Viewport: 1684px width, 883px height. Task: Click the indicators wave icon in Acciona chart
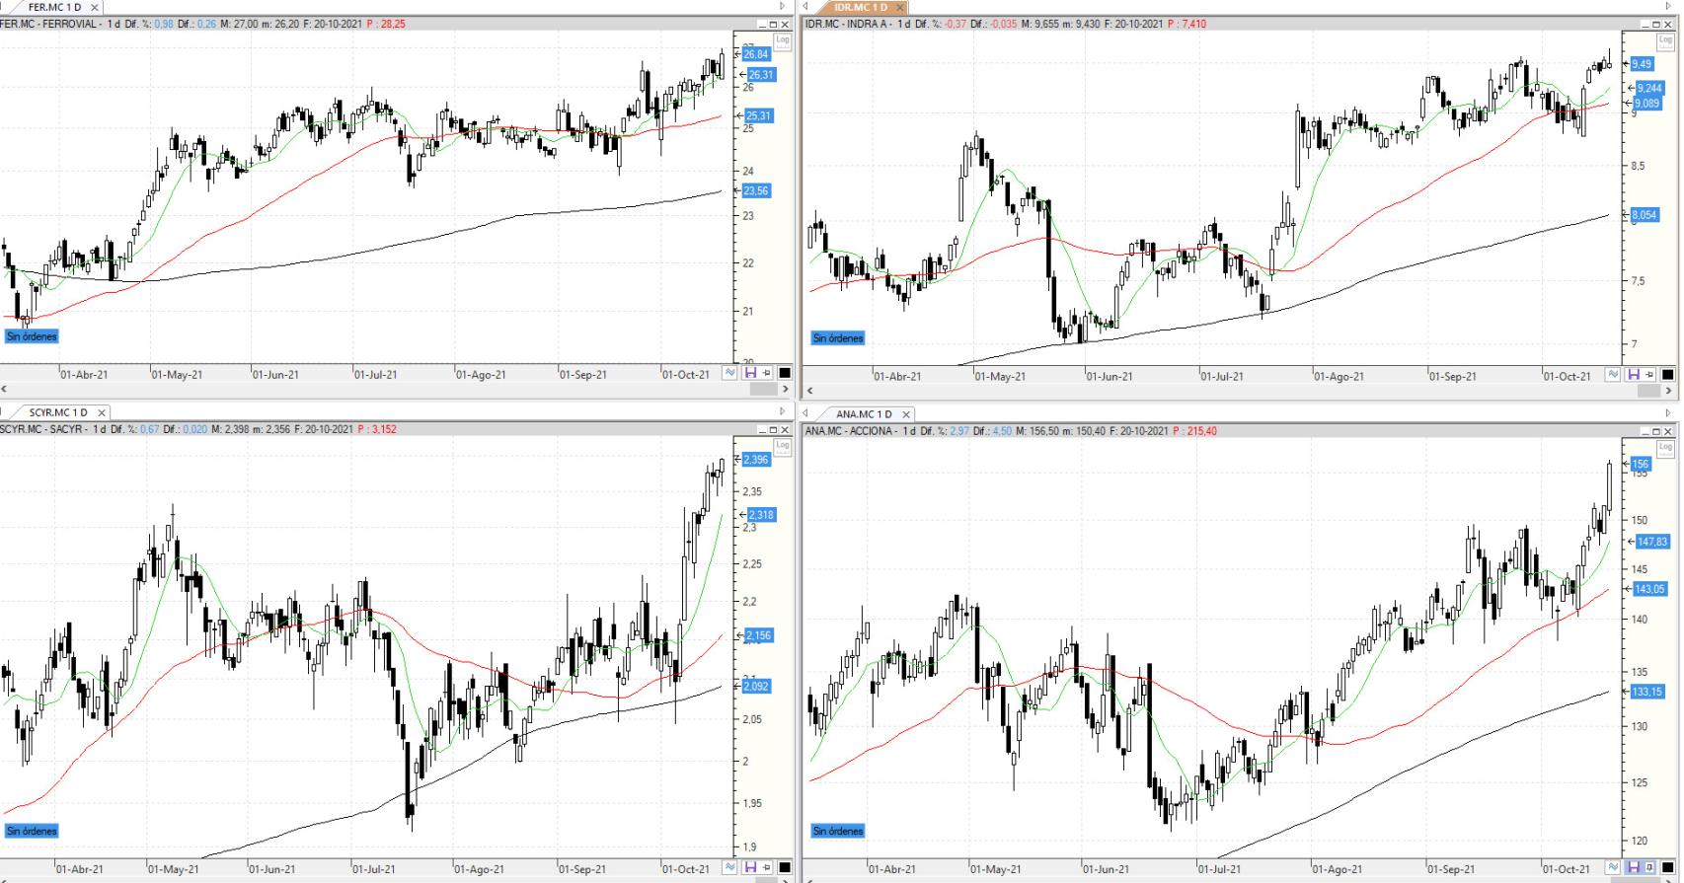1613,868
